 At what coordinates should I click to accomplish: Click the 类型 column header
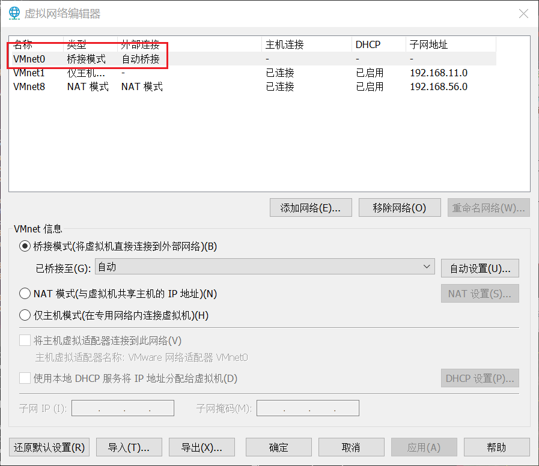[90, 44]
